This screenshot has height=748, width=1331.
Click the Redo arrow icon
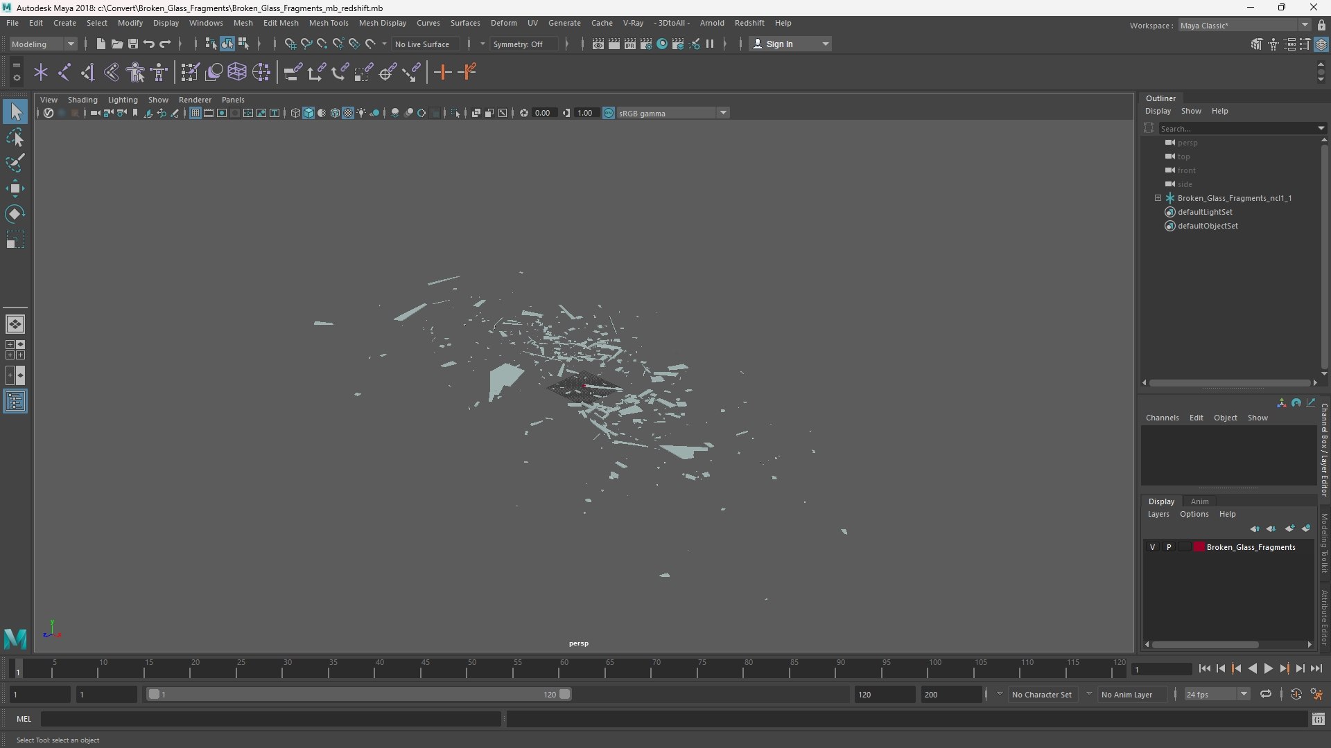[x=165, y=44]
